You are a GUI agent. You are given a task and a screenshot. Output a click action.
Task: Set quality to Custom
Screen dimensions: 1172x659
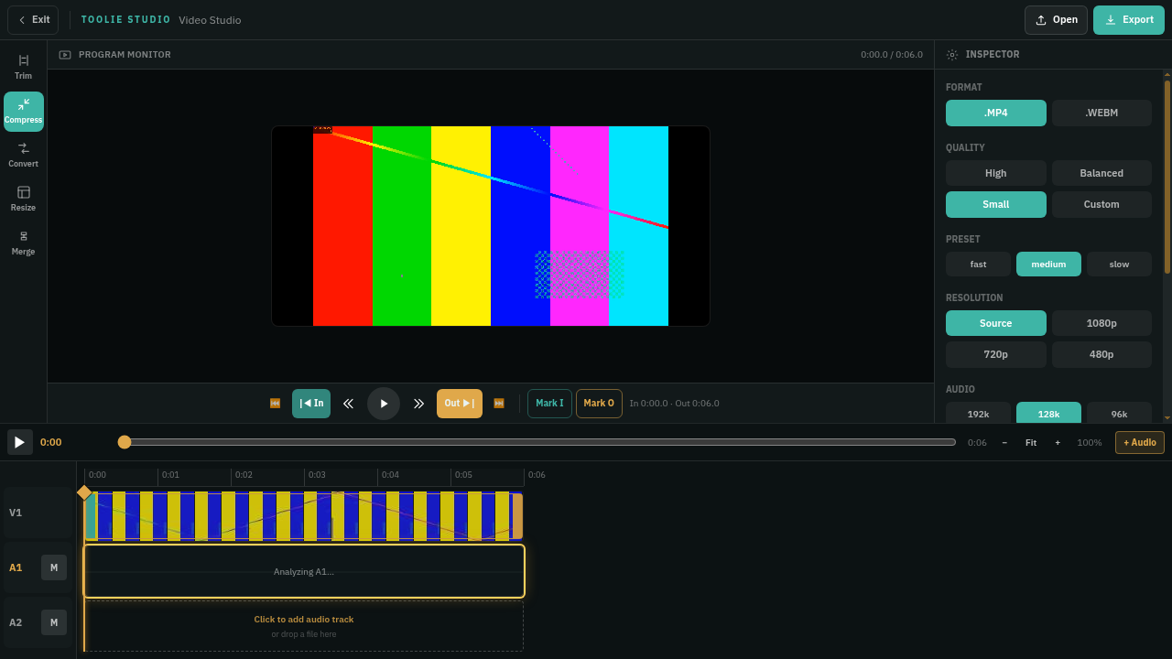tap(1101, 204)
